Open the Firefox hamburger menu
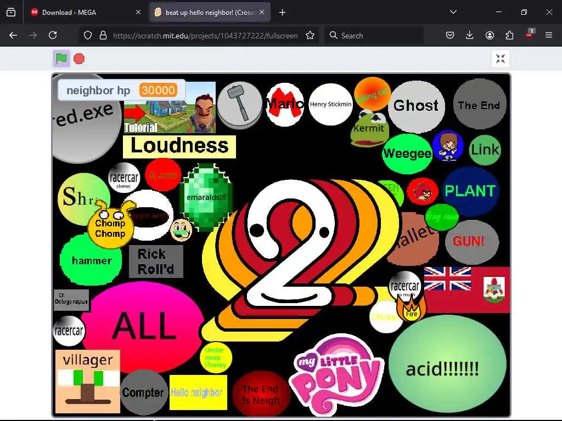Screen dimensions: 562x421 (549, 35)
